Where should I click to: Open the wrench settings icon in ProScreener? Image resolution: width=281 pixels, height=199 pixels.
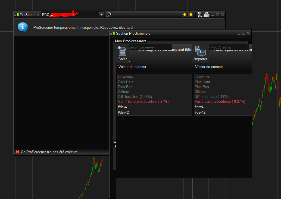coord(108,14)
